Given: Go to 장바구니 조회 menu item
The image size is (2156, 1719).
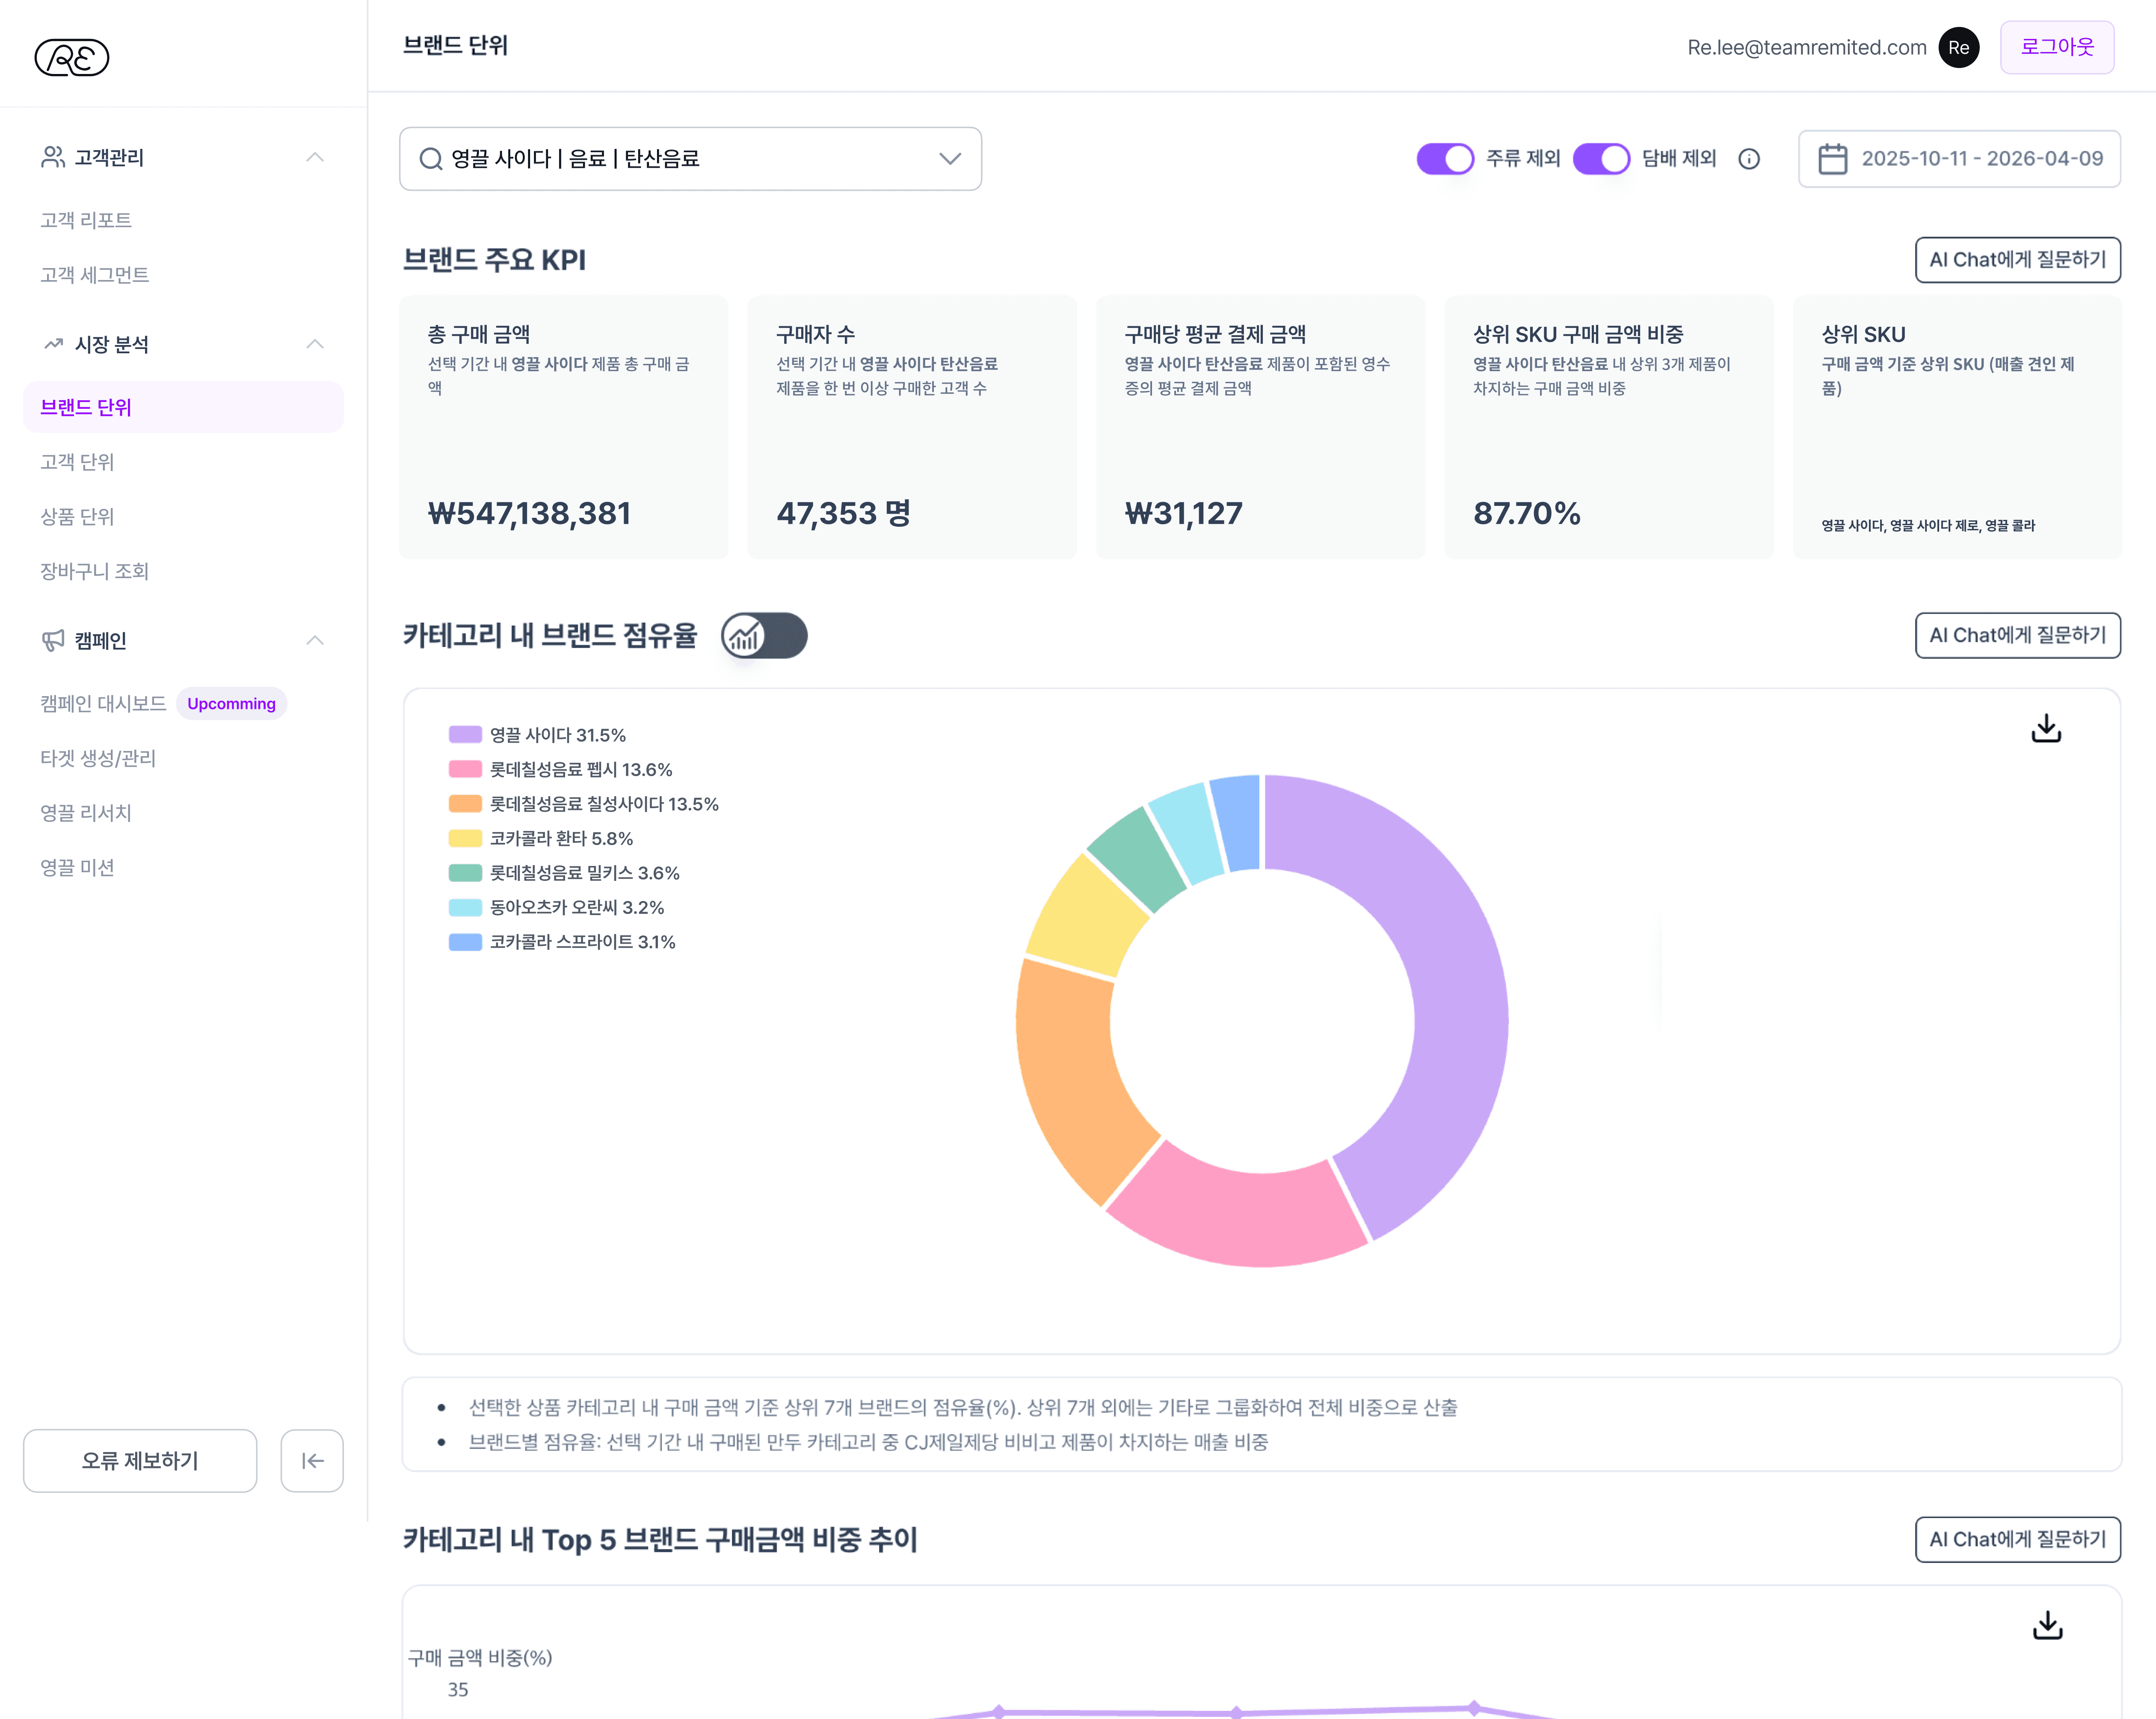Looking at the screenshot, I should pyautogui.click(x=94, y=571).
